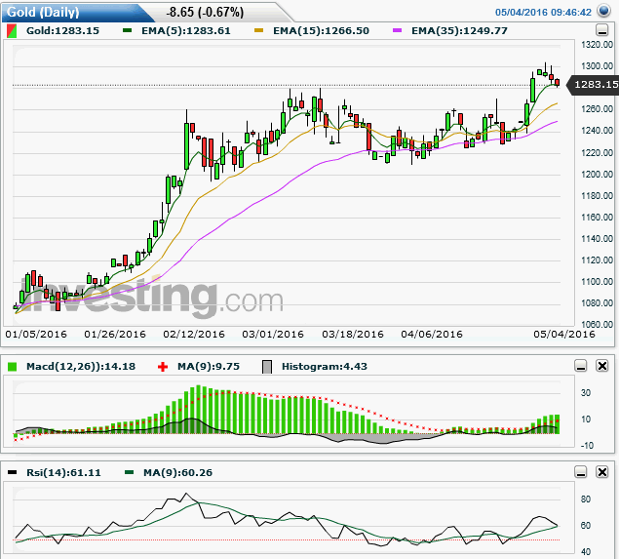Click the green RSI MA(9) legend swatch
This screenshot has height=559, width=619.
coord(129,472)
